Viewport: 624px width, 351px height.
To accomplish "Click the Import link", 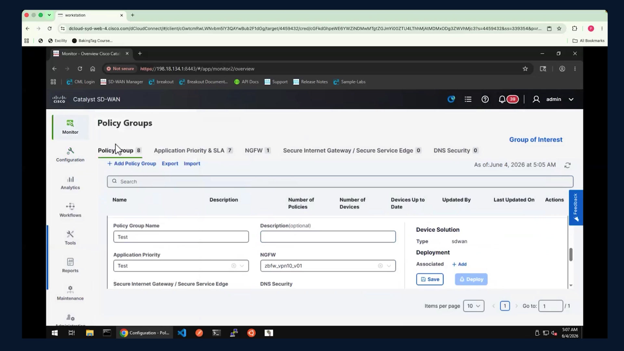I will click(x=192, y=163).
